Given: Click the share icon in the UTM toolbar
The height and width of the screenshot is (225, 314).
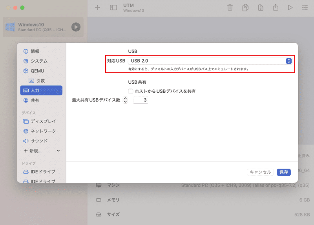Looking at the screenshot, I should [x=276, y=7].
